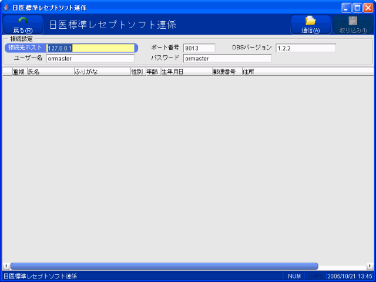The height and width of the screenshot is (282, 376).
Task: Minimize the window
Action: pos(346,8)
